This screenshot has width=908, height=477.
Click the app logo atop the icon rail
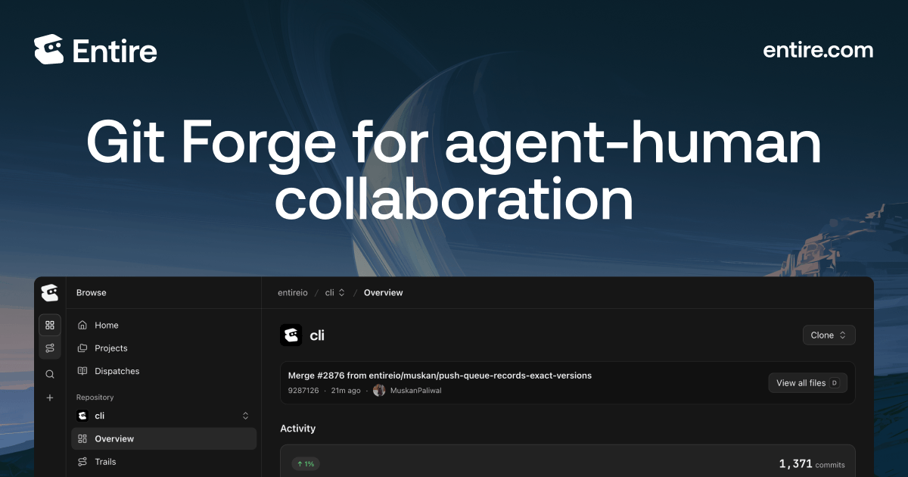50,293
